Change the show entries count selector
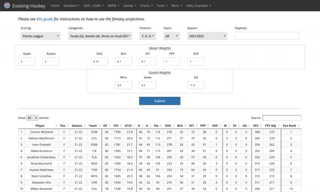Image resolution: width=320 pixels, height=192 pixels. tap(32, 118)
